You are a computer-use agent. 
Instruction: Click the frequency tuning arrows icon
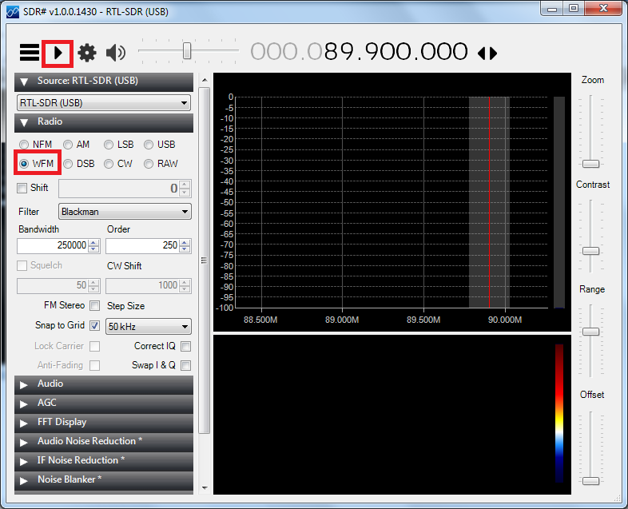(x=487, y=53)
